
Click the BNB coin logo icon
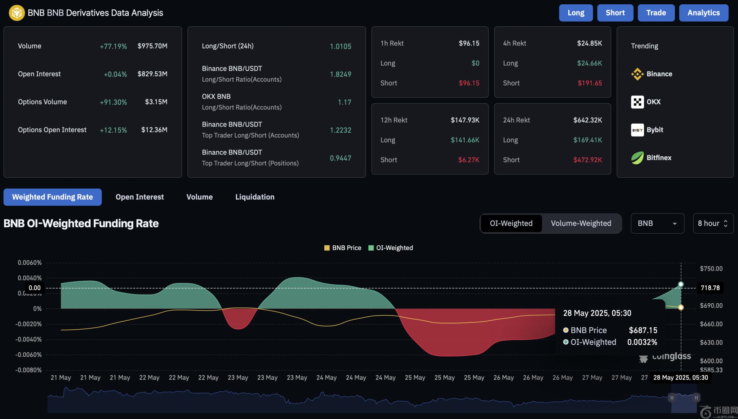click(x=17, y=13)
